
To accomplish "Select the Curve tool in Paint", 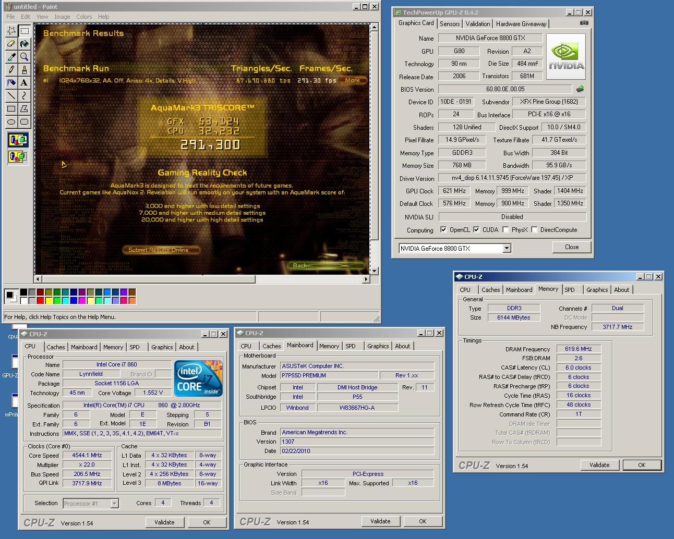I will click(x=24, y=96).
